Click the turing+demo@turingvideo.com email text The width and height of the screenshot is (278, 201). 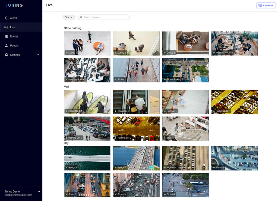pyautogui.click(x=18, y=195)
